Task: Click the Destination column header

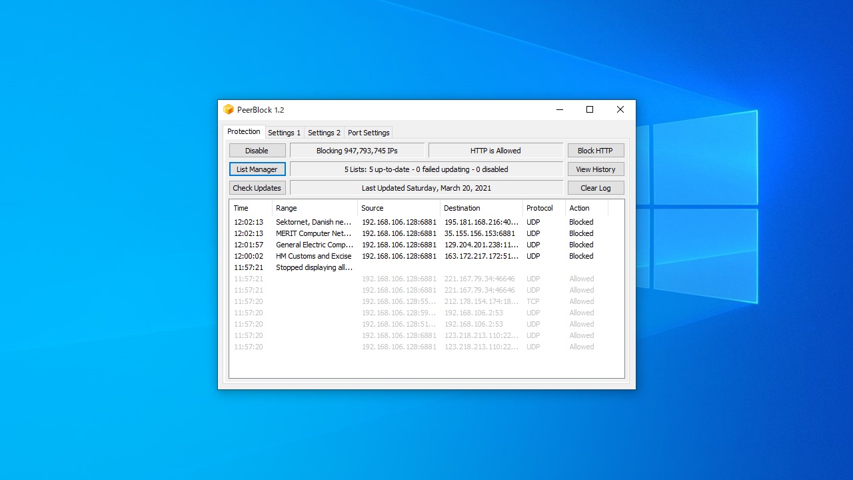Action: click(x=481, y=208)
